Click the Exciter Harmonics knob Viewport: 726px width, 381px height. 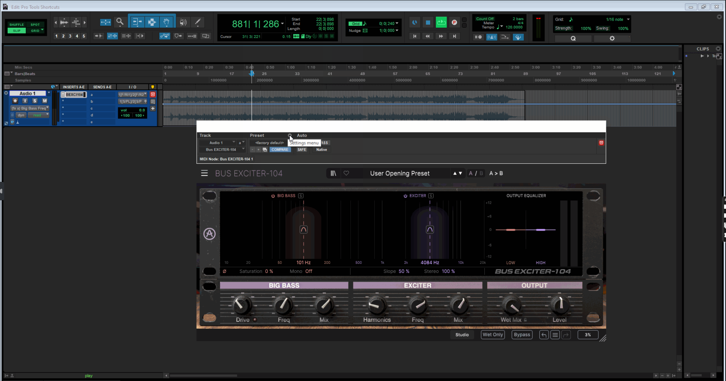pyautogui.click(x=376, y=305)
